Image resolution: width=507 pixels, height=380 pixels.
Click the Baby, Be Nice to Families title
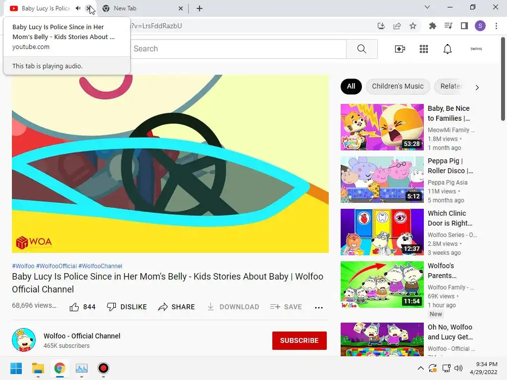click(449, 113)
